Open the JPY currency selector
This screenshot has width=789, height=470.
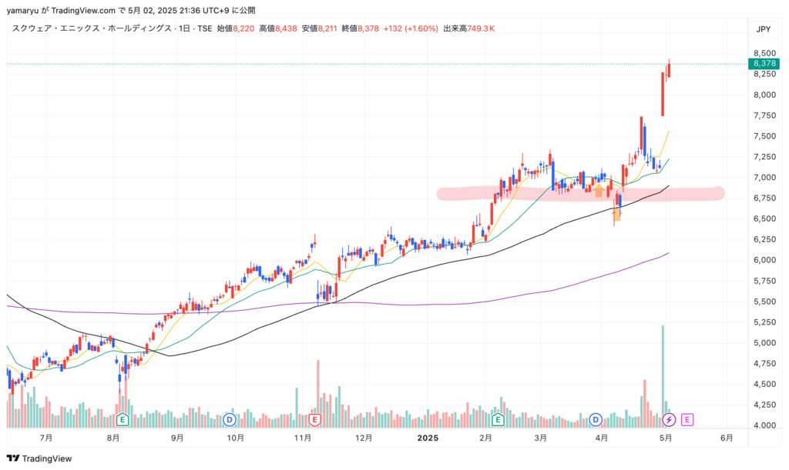[764, 29]
